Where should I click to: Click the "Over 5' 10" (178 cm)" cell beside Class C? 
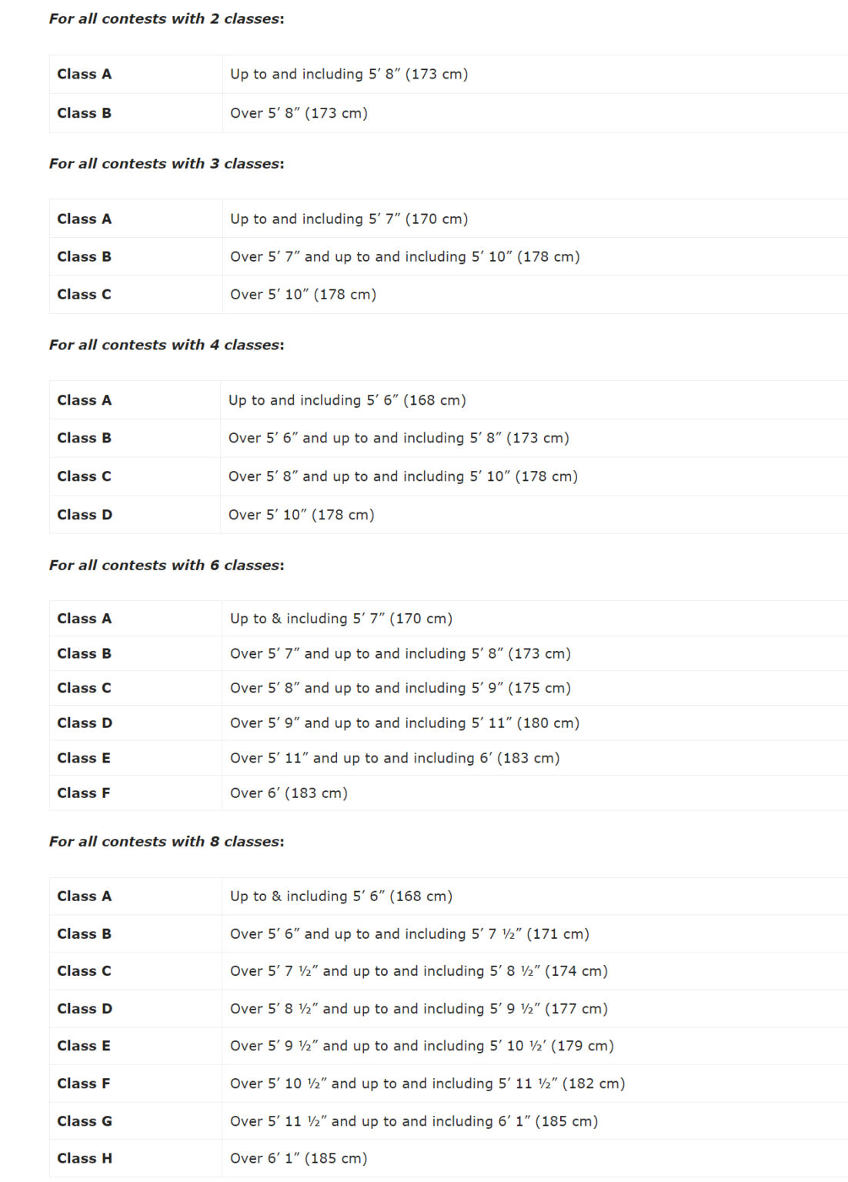303,295
